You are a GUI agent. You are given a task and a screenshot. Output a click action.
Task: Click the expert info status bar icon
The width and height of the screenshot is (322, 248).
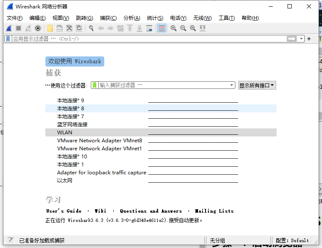(10, 240)
